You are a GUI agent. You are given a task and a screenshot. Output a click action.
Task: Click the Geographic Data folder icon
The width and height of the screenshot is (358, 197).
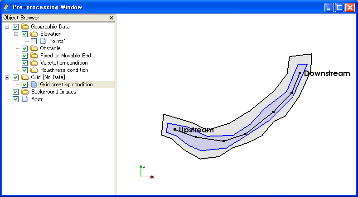[24, 27]
